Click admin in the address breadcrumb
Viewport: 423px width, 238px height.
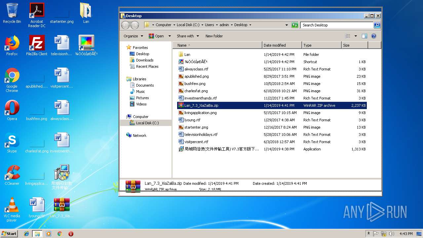224,25
